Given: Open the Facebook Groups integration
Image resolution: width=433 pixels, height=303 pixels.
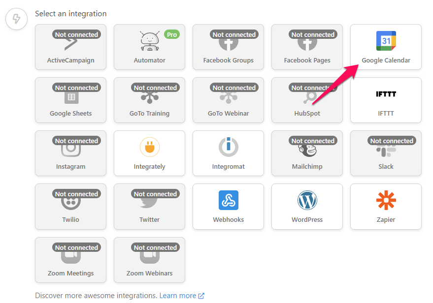Looking at the screenshot, I should point(229,47).
